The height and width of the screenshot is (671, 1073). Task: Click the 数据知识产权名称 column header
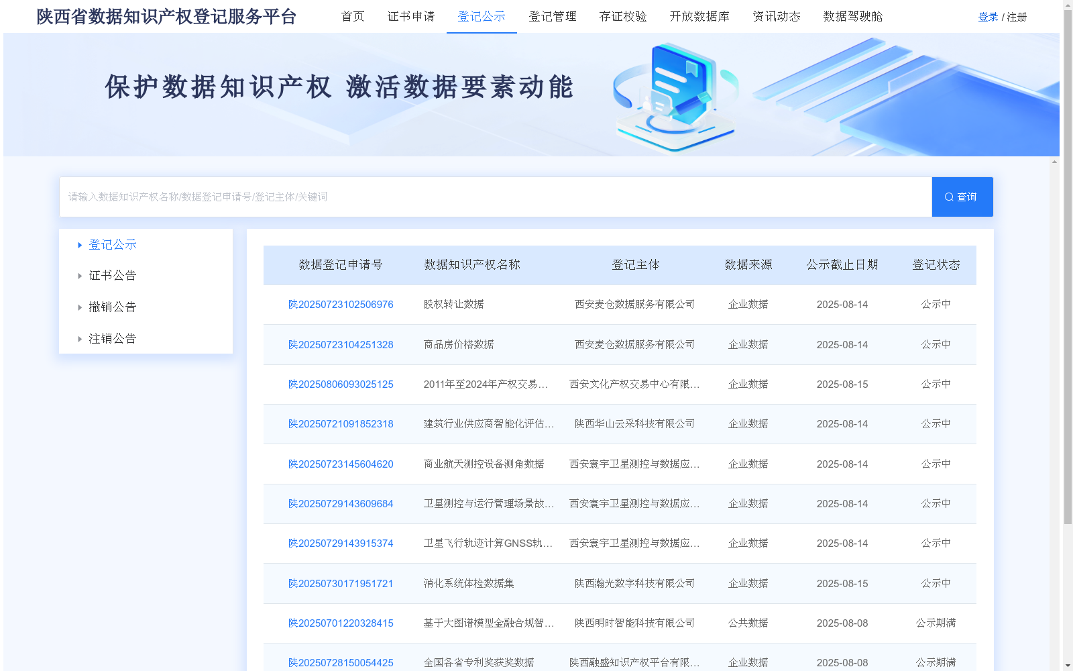pyautogui.click(x=472, y=265)
